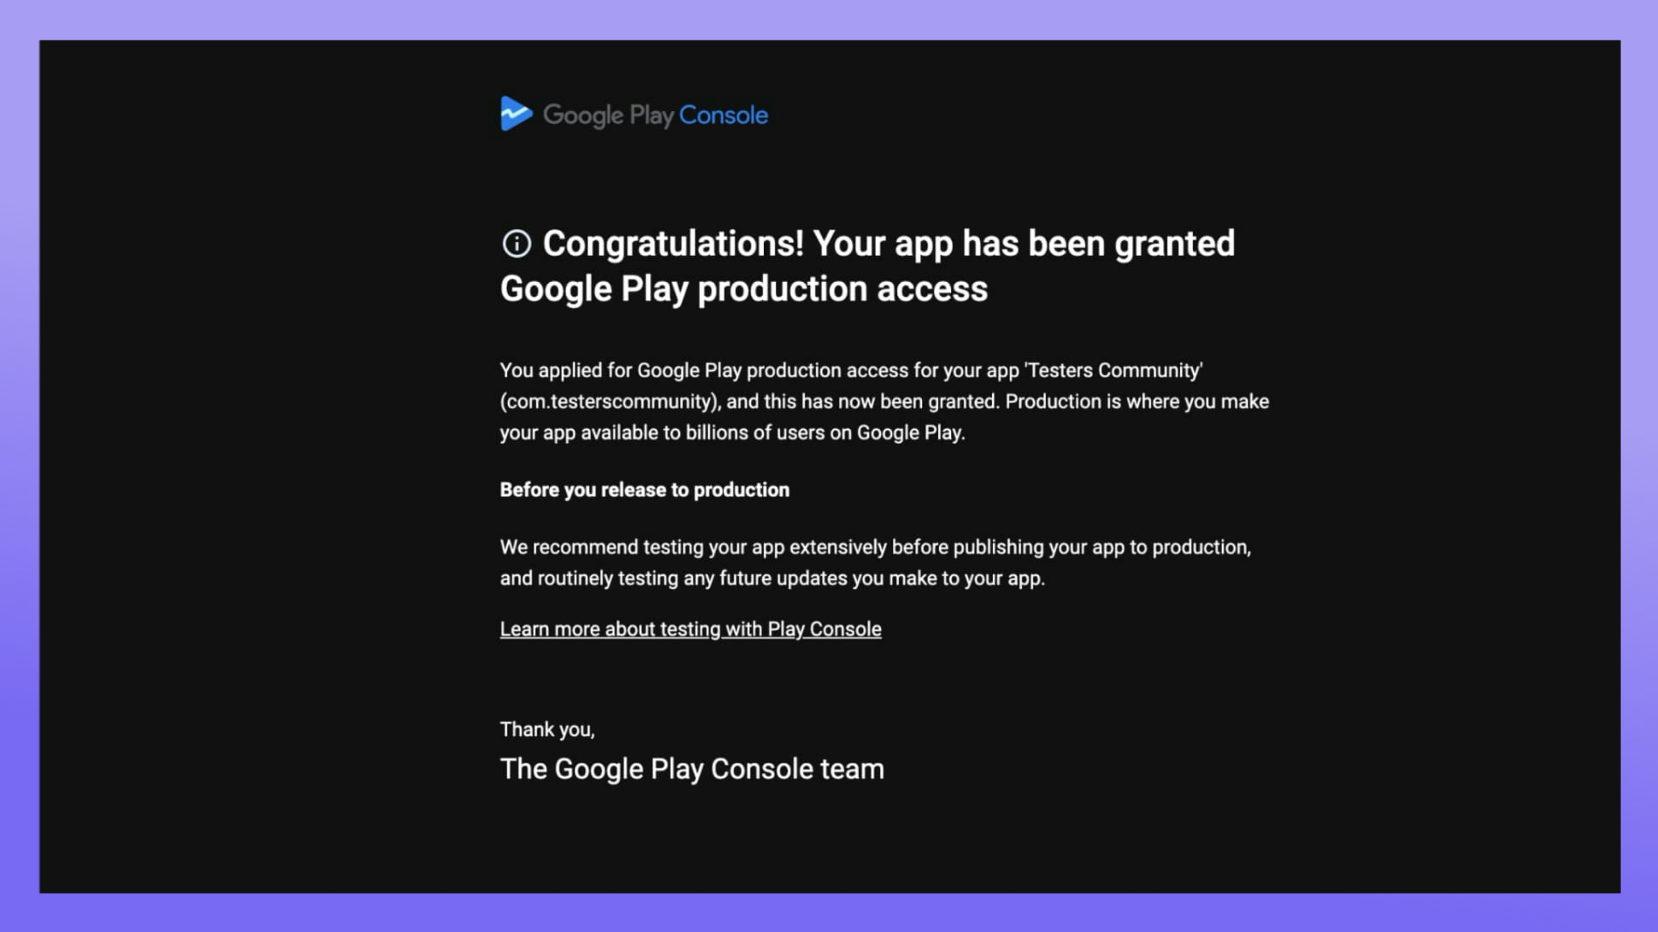Click the blue Console word in logo
Image resolution: width=1658 pixels, height=932 pixels.
[723, 115]
